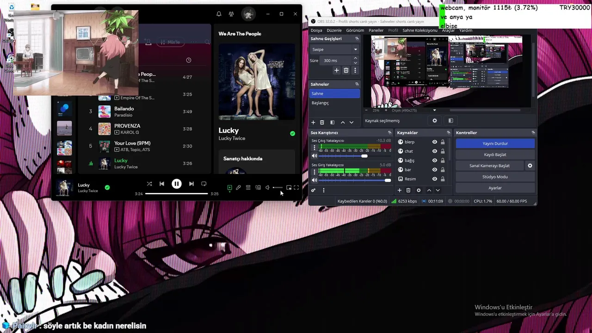Open Düzenle menu in OBS
Screen dimensions: 592x333
334,31
